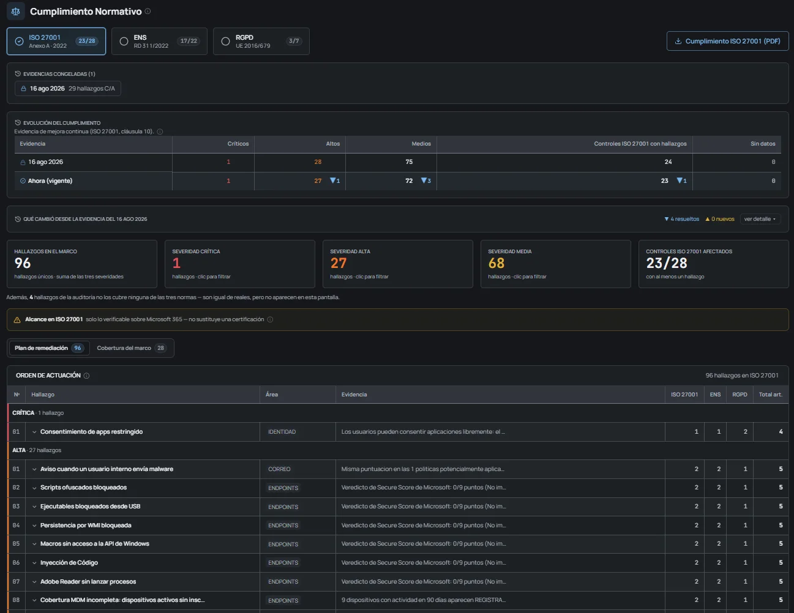Expand Consentimiento de apps restringido row
This screenshot has width=794, height=613.
[34, 432]
